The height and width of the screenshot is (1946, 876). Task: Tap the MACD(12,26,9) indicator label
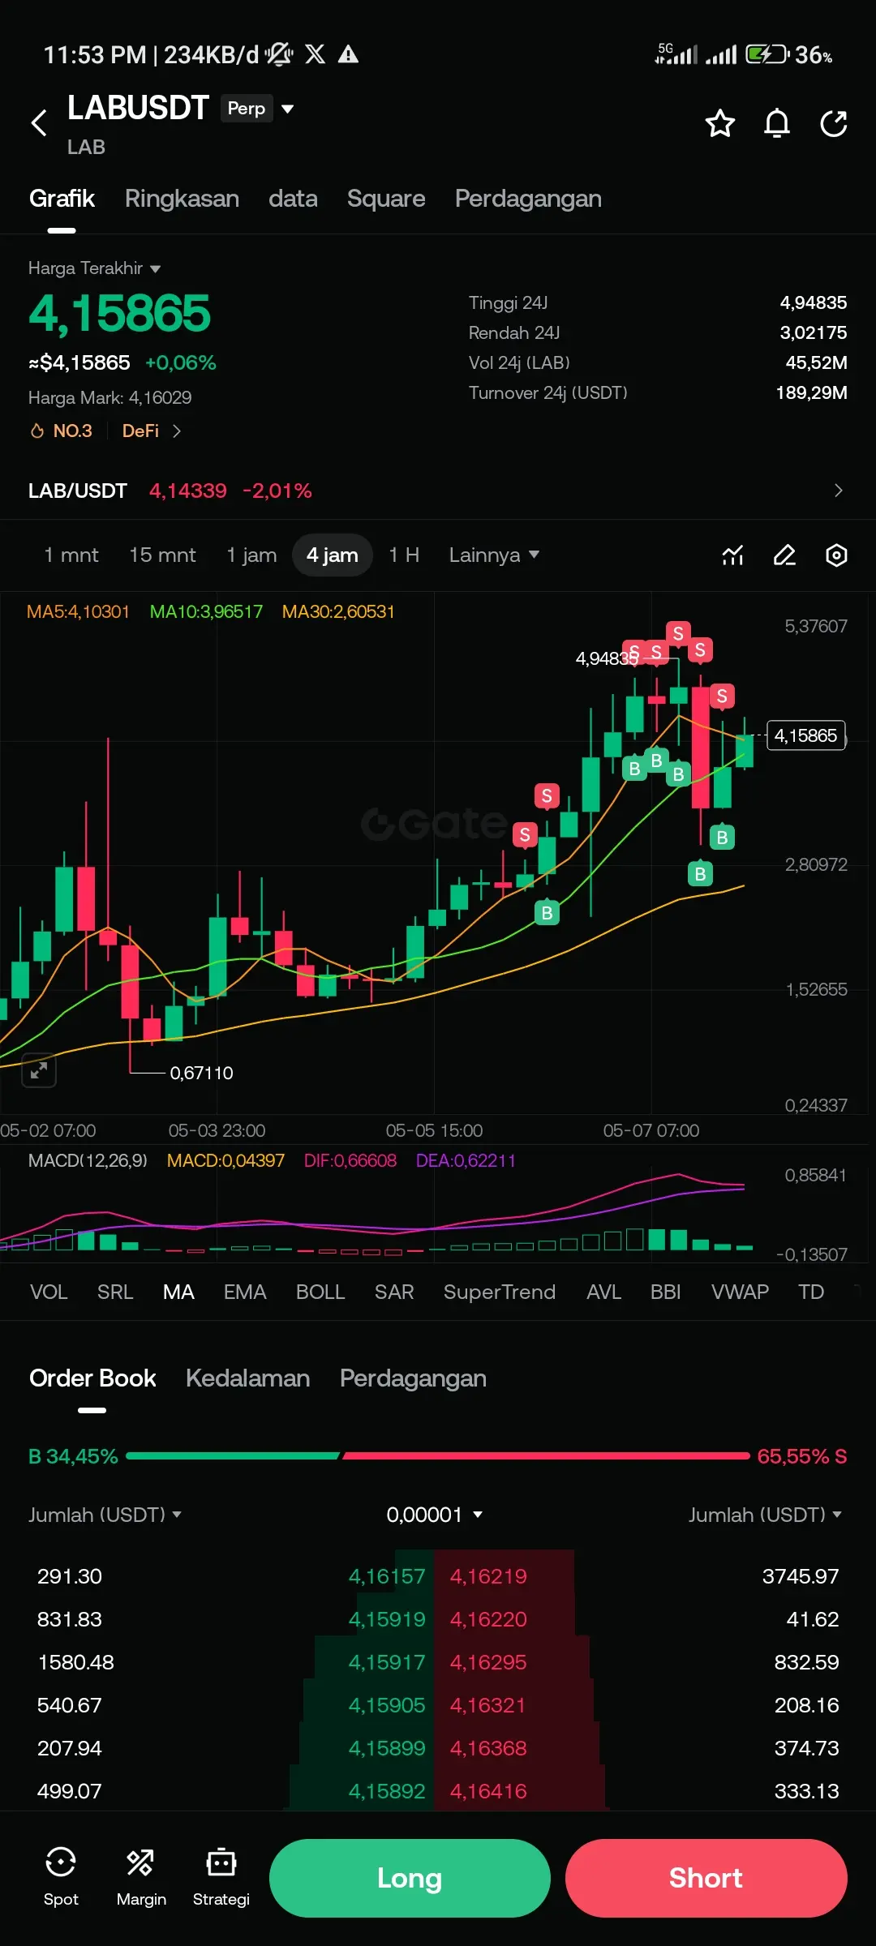88,1160
